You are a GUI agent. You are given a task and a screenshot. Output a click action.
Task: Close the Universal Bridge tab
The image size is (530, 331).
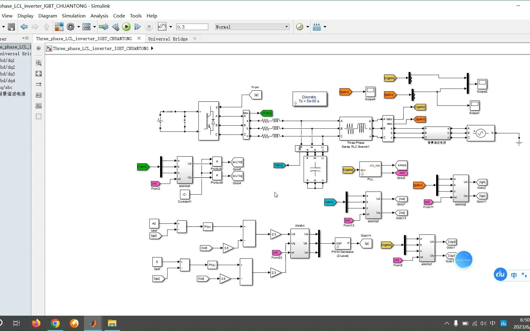195,39
